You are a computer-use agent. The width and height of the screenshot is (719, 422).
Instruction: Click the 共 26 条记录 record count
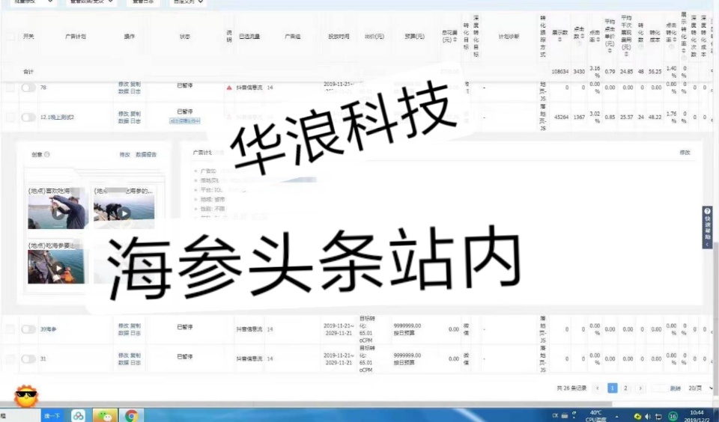[x=571, y=388]
